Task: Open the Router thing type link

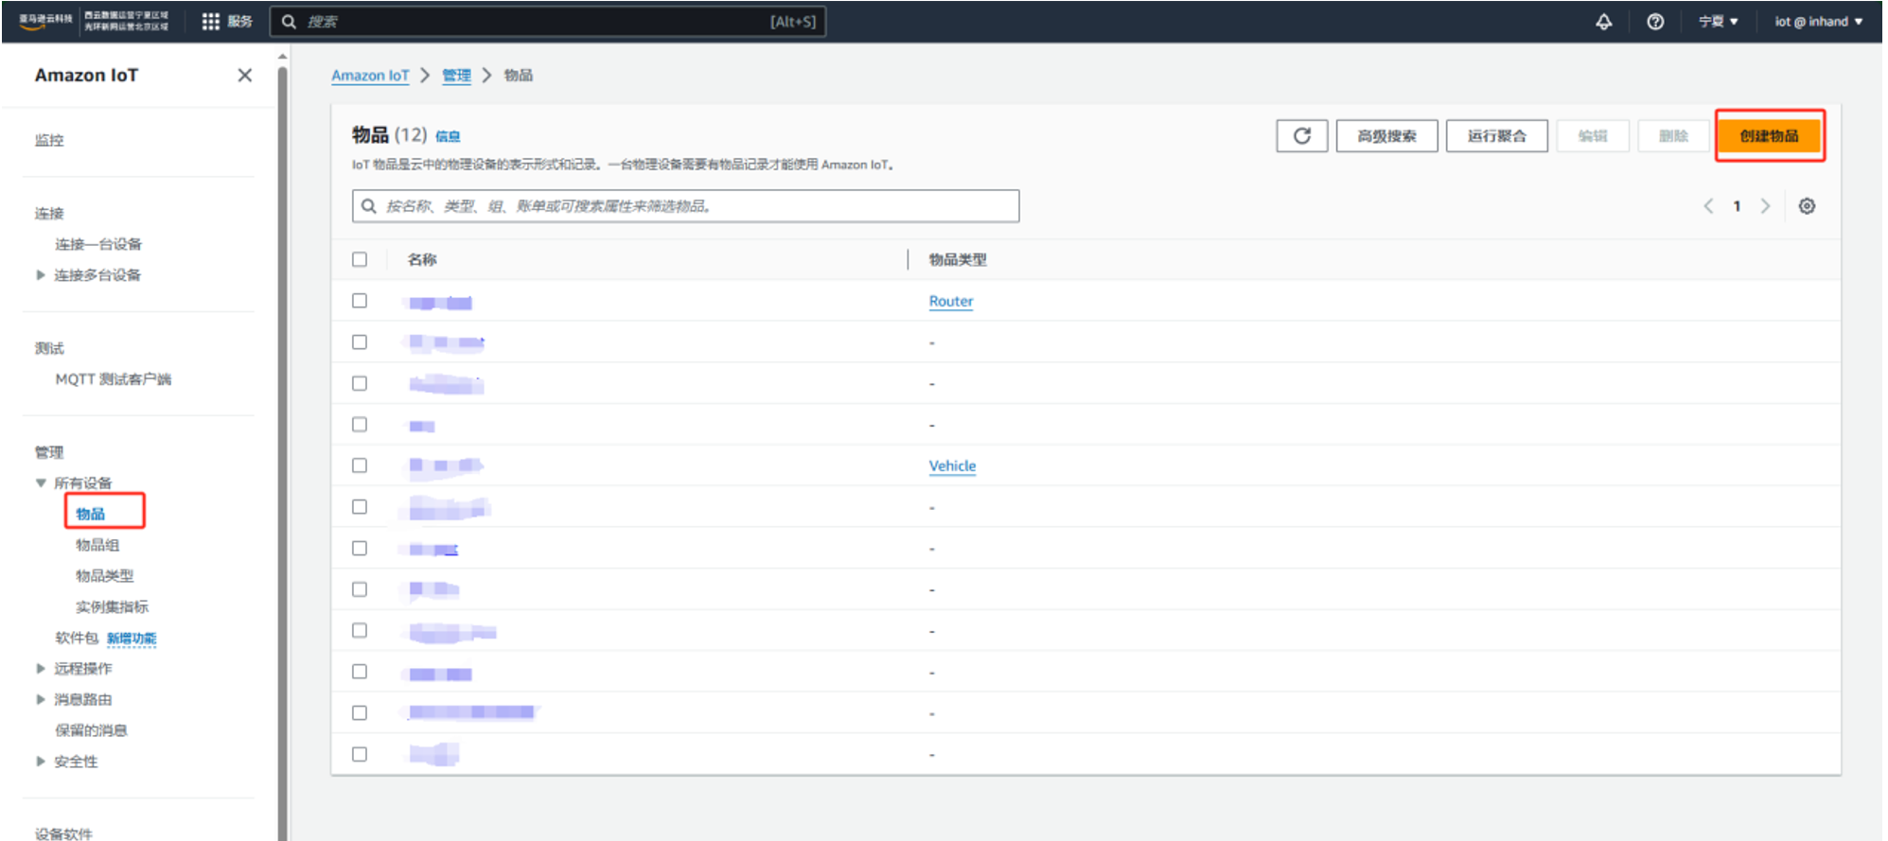Action: point(951,301)
